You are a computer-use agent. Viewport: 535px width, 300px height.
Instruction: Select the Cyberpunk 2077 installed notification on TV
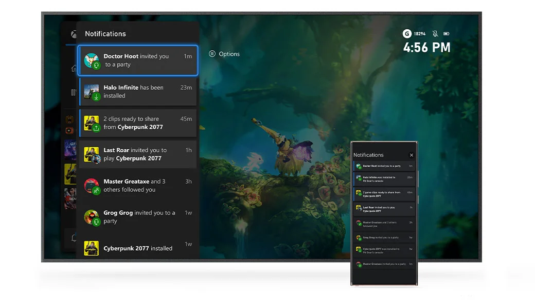tap(138, 248)
